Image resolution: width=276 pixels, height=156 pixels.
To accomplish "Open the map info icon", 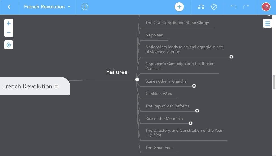I will (x=85, y=7).
